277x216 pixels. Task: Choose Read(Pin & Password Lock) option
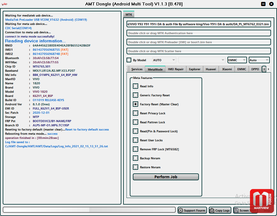tap(135, 131)
